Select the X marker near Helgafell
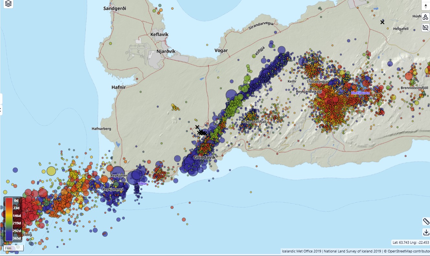430x256 pixels. [382, 22]
